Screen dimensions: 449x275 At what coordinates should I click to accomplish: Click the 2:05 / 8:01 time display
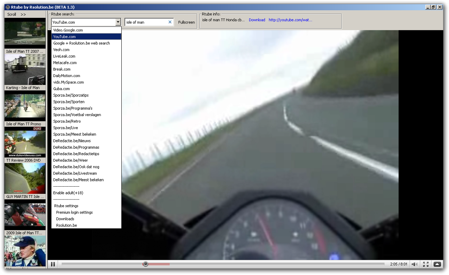coord(398,264)
